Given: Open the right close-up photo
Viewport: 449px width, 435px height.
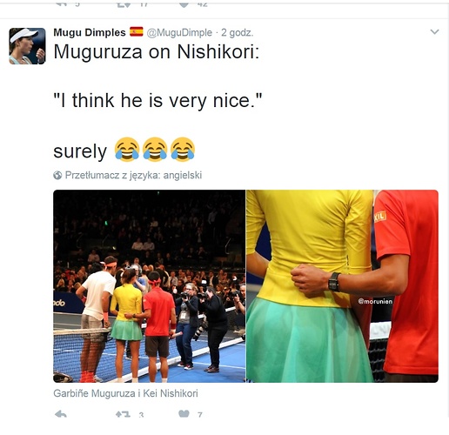Looking at the screenshot, I should 342,286.
